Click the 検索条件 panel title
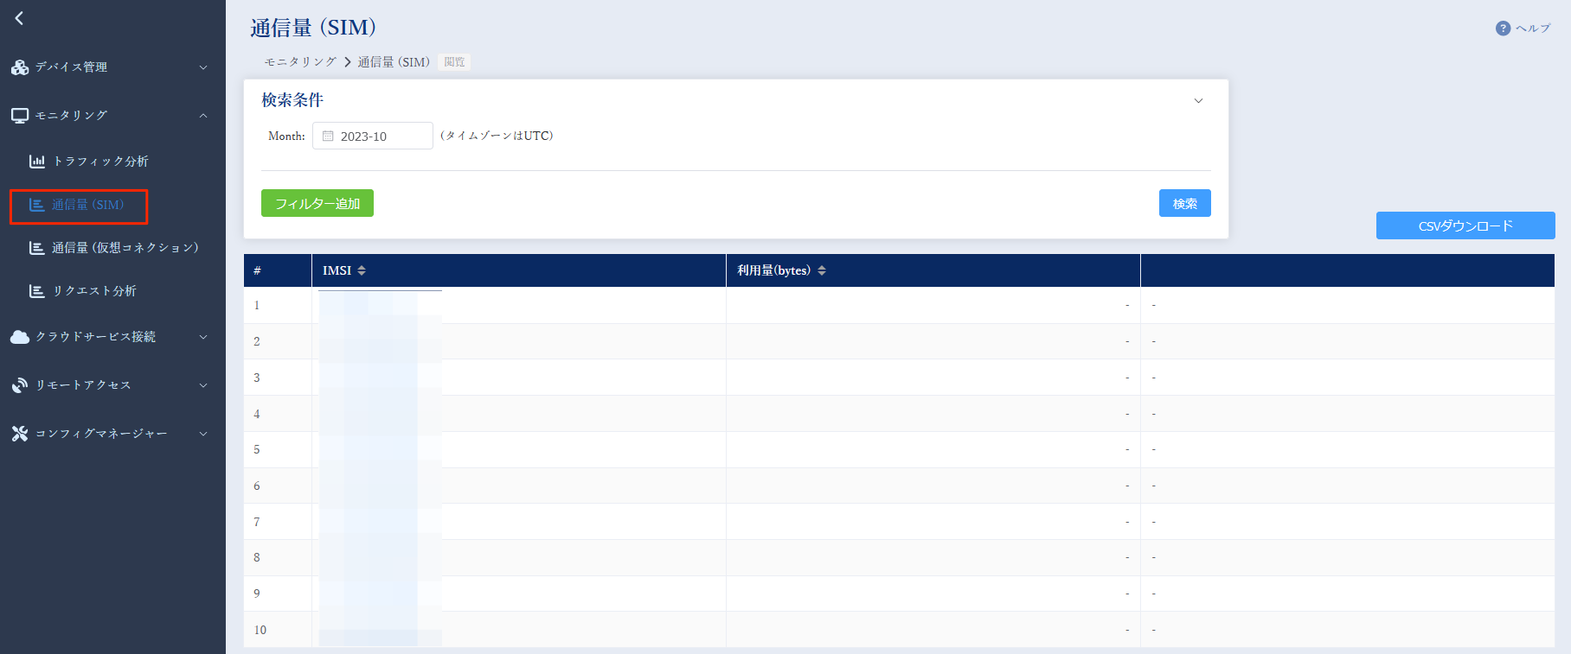The width and height of the screenshot is (1571, 654). click(292, 100)
